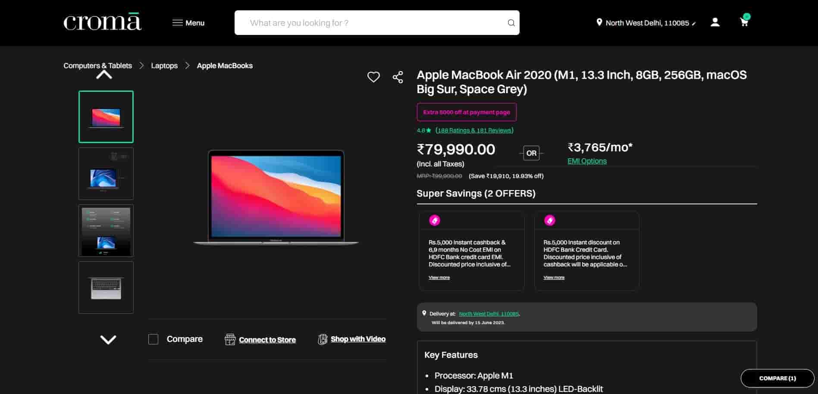
Task: Select the keyboard top-view thumbnail
Action: click(x=106, y=288)
